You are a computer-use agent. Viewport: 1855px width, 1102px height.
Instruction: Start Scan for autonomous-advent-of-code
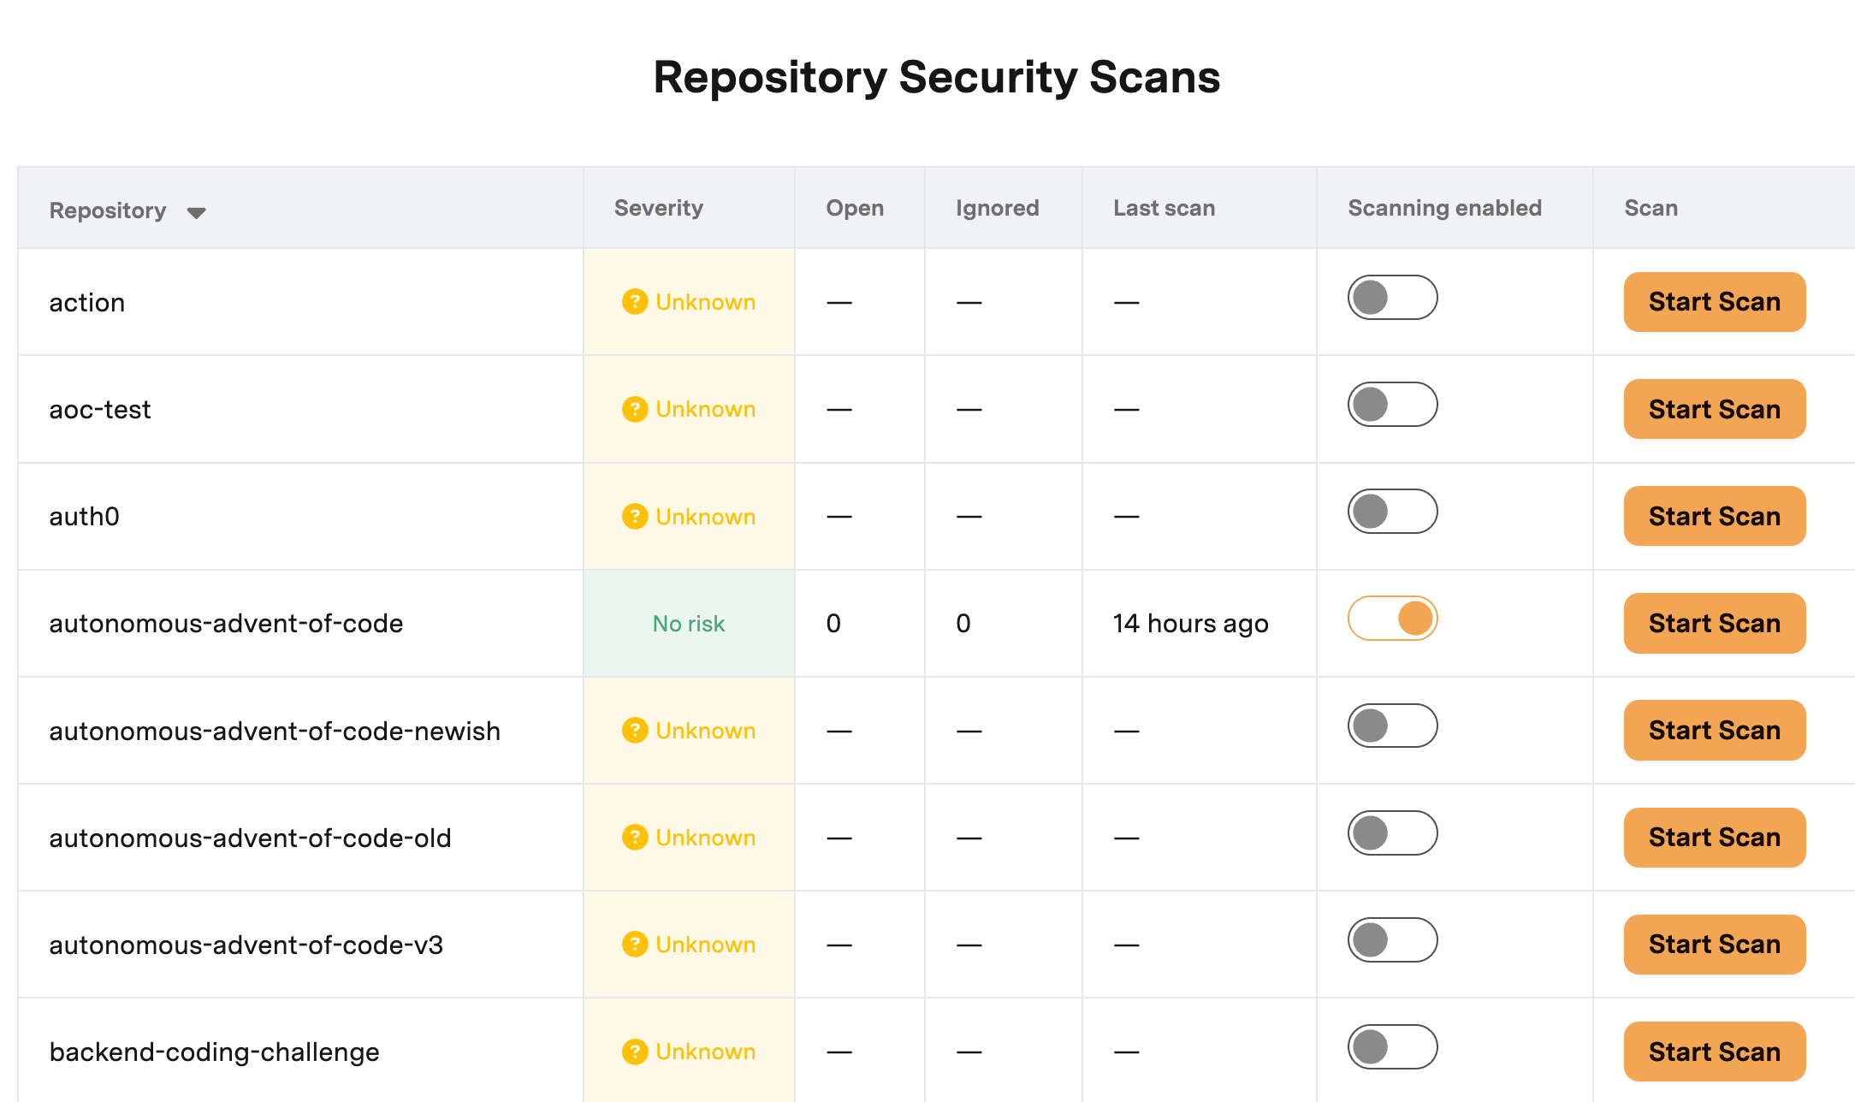coord(1714,624)
